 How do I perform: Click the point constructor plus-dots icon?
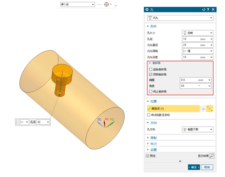(210, 109)
